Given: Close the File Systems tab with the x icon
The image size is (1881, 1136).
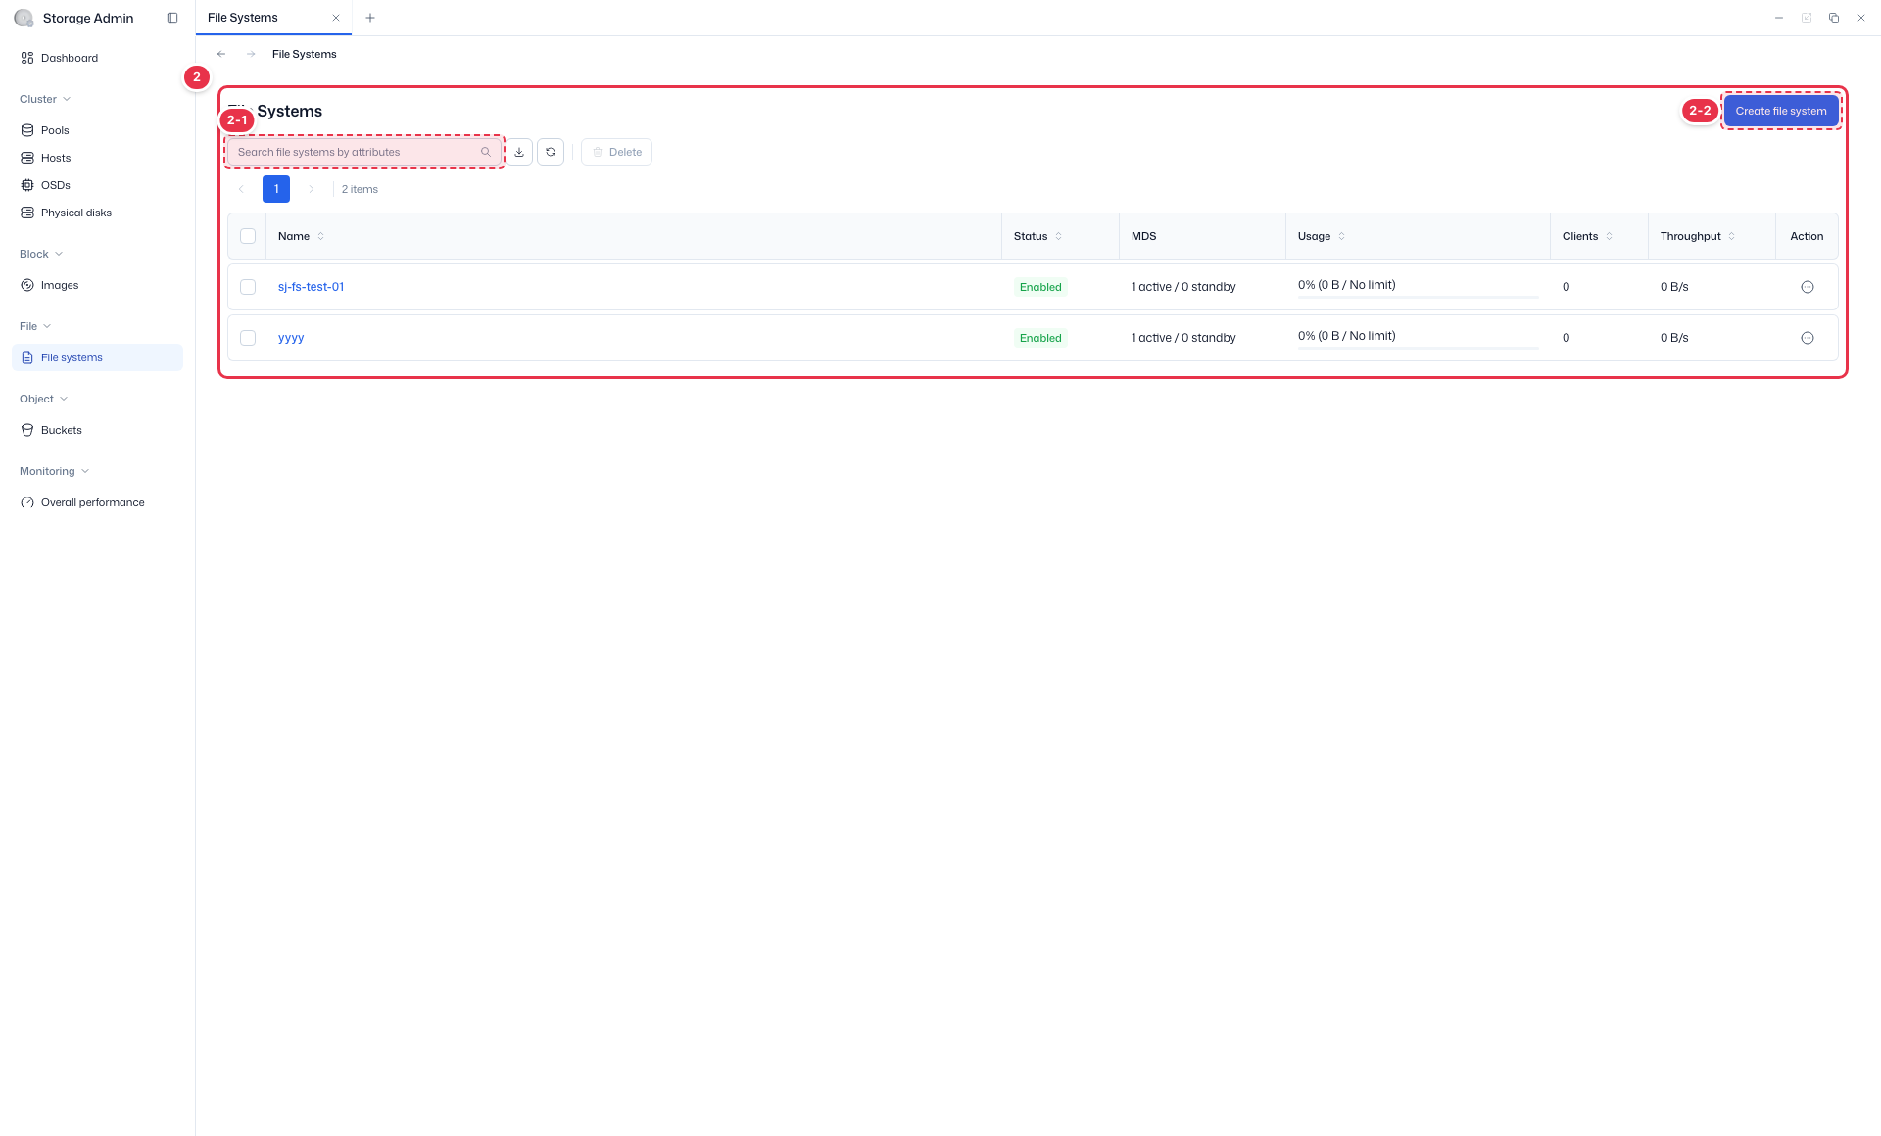Looking at the screenshot, I should point(336,18).
